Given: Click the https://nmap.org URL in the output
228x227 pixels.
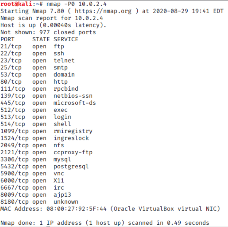Looking at the screenshot, I should point(103,11).
